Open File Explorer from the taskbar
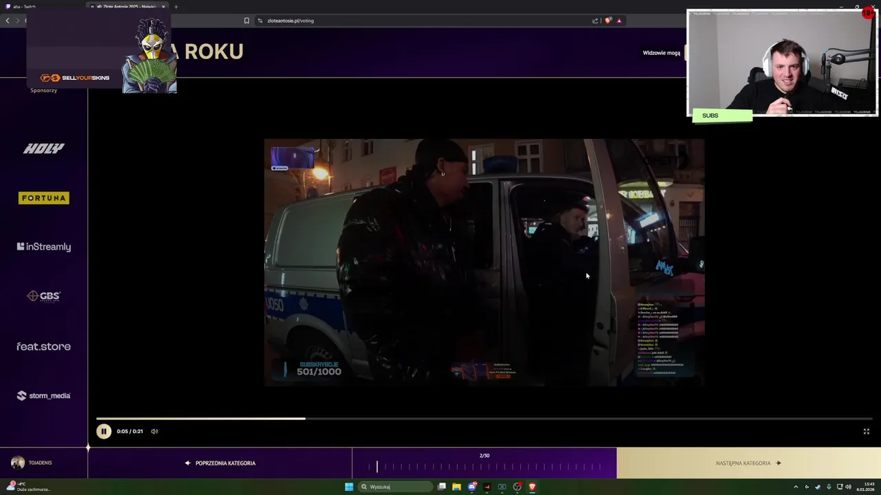881x495 pixels. pyautogui.click(x=456, y=487)
